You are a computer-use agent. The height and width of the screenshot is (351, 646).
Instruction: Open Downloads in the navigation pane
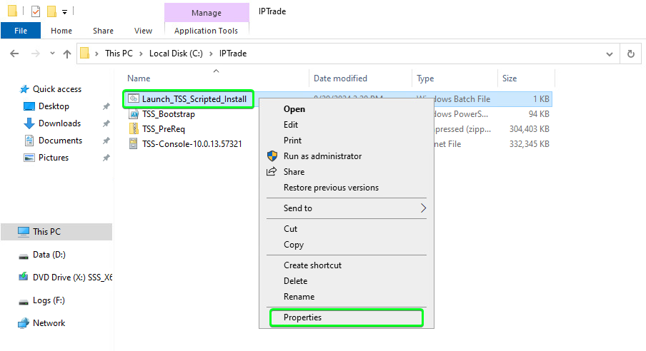[59, 123]
